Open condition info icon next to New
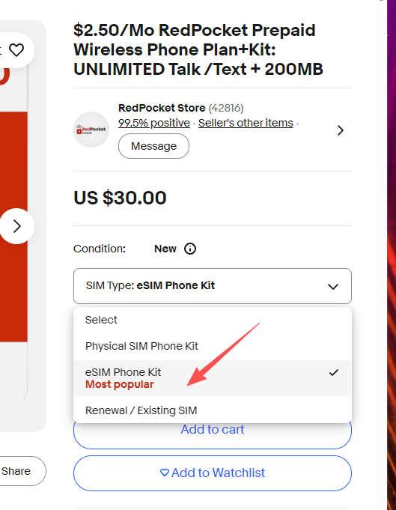This screenshot has width=396, height=510. tap(190, 249)
